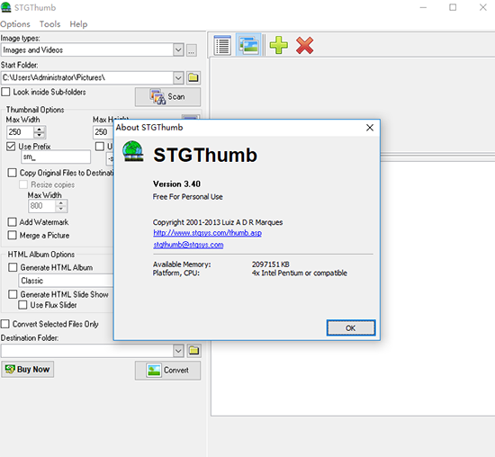Viewport: 495px width, 457px height.
Task: Enable the Add Watermark checkbox
Action: click(x=12, y=222)
